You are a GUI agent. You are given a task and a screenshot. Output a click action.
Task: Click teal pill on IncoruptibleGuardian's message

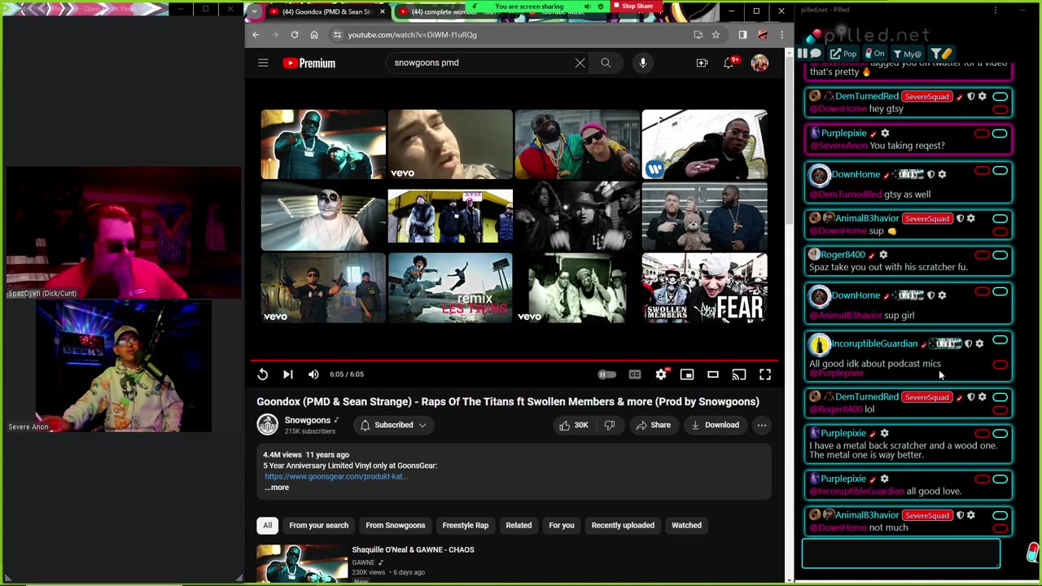pyautogui.click(x=1000, y=340)
